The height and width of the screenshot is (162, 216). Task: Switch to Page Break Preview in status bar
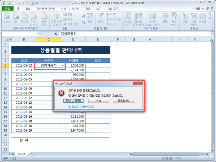pyautogui.click(x=170, y=158)
